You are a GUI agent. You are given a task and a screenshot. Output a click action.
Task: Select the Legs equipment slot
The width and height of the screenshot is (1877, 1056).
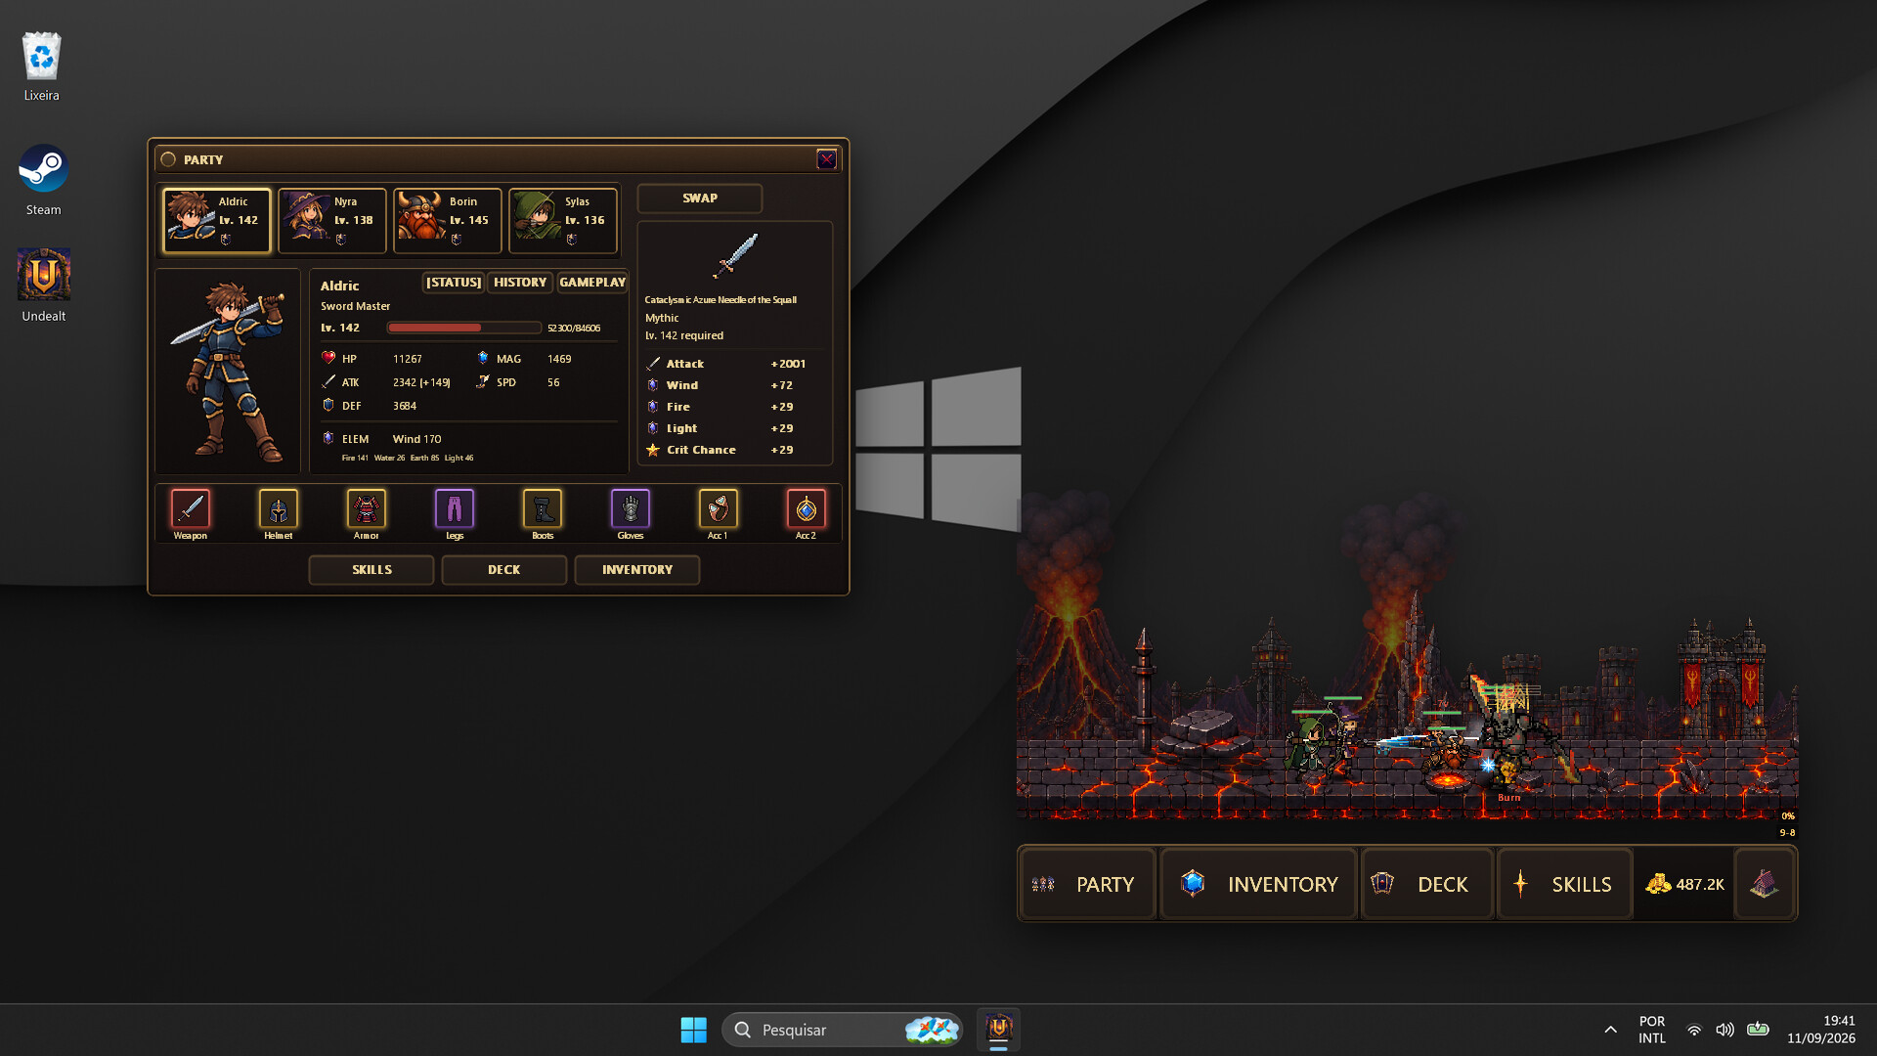point(455,509)
